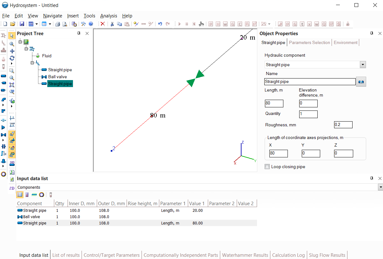Click the Cut scissors icon

pos(112,24)
